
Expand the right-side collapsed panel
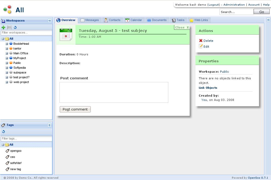tap(268, 20)
